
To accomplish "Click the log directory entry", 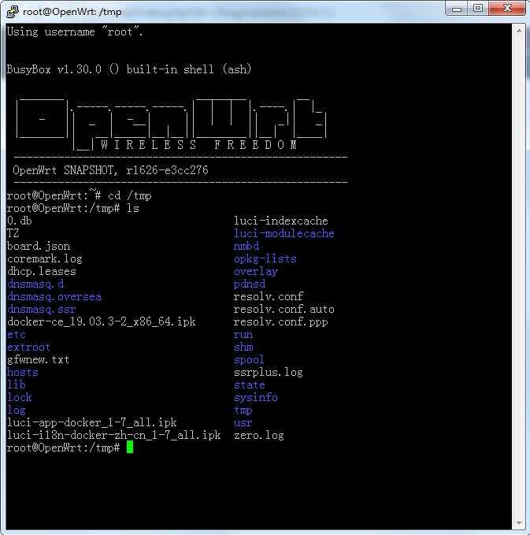I will click(x=17, y=411).
